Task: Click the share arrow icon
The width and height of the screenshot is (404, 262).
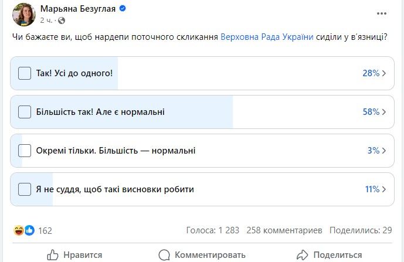Action: (302, 255)
